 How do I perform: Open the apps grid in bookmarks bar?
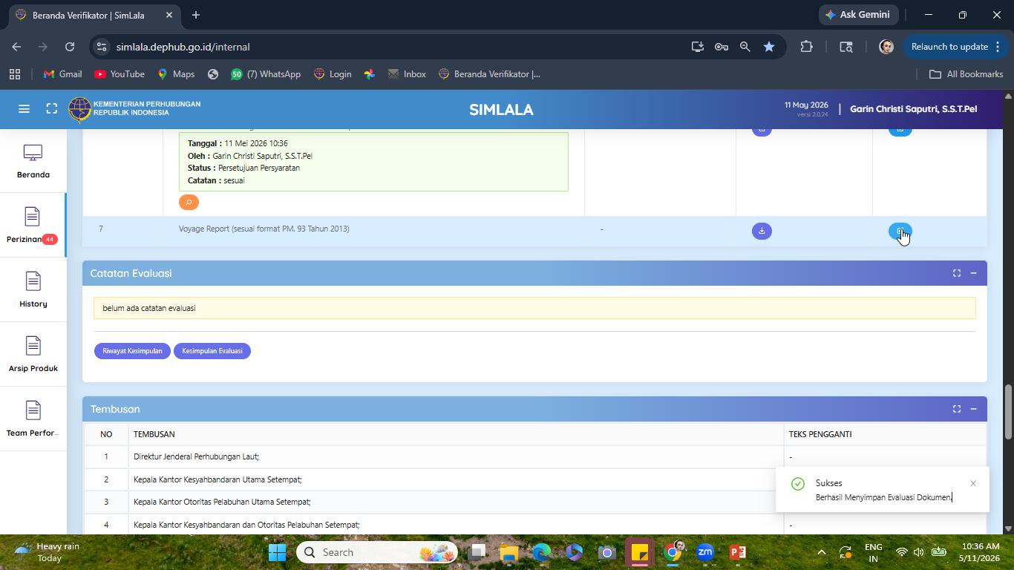tap(14, 74)
